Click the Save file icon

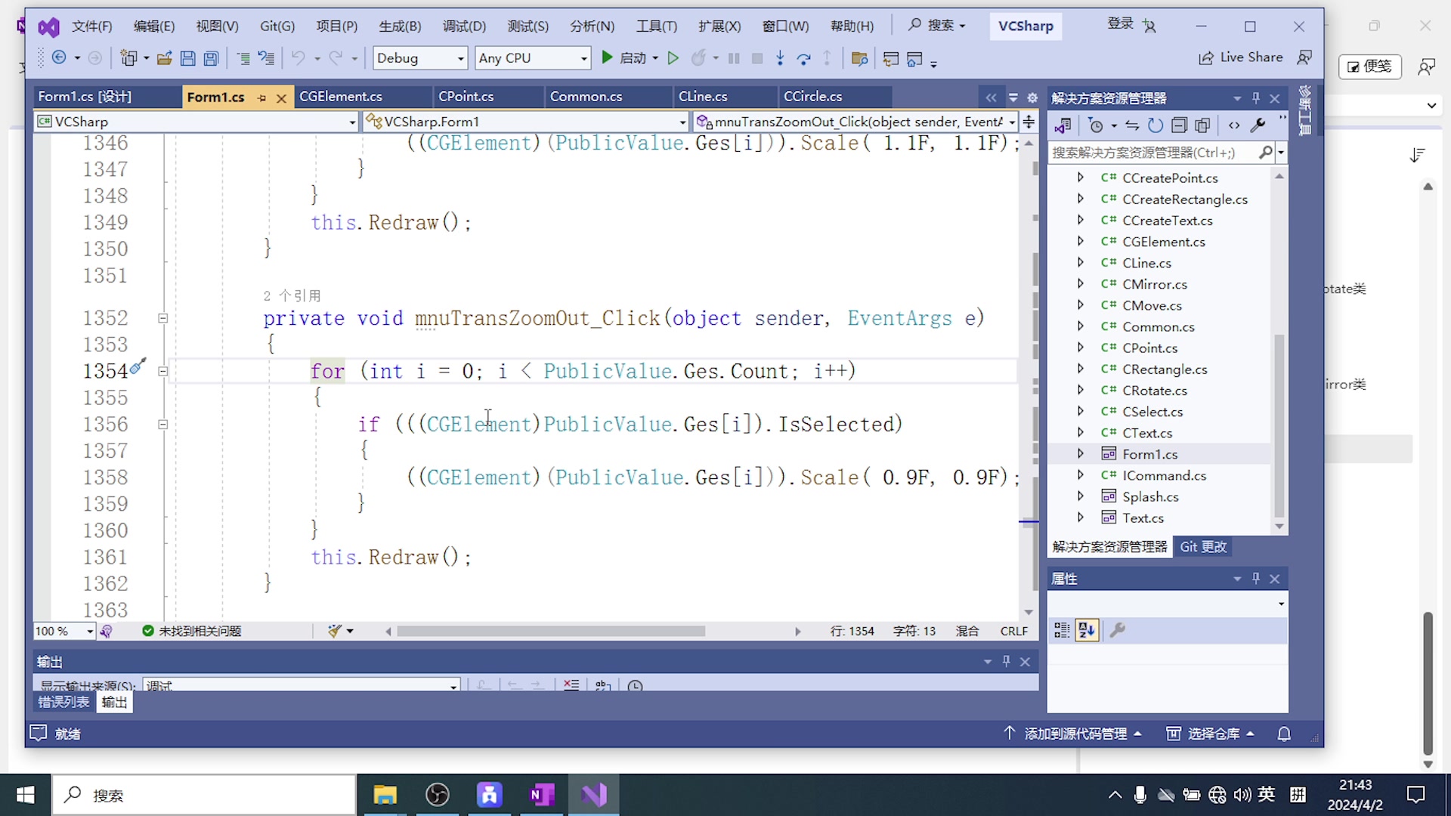(188, 58)
